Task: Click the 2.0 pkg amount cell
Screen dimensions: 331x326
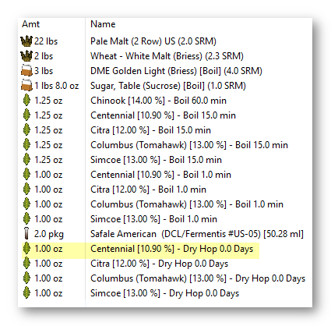Action: (x=49, y=234)
